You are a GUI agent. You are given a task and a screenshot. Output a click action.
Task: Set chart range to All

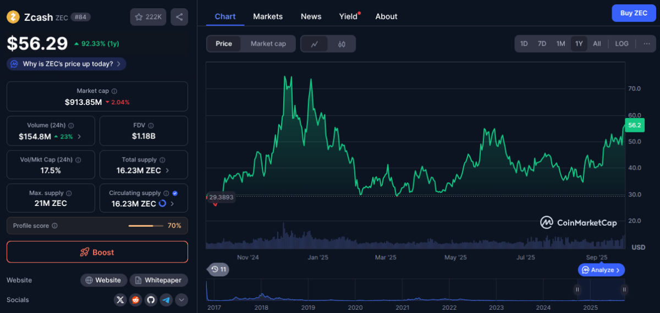click(597, 43)
